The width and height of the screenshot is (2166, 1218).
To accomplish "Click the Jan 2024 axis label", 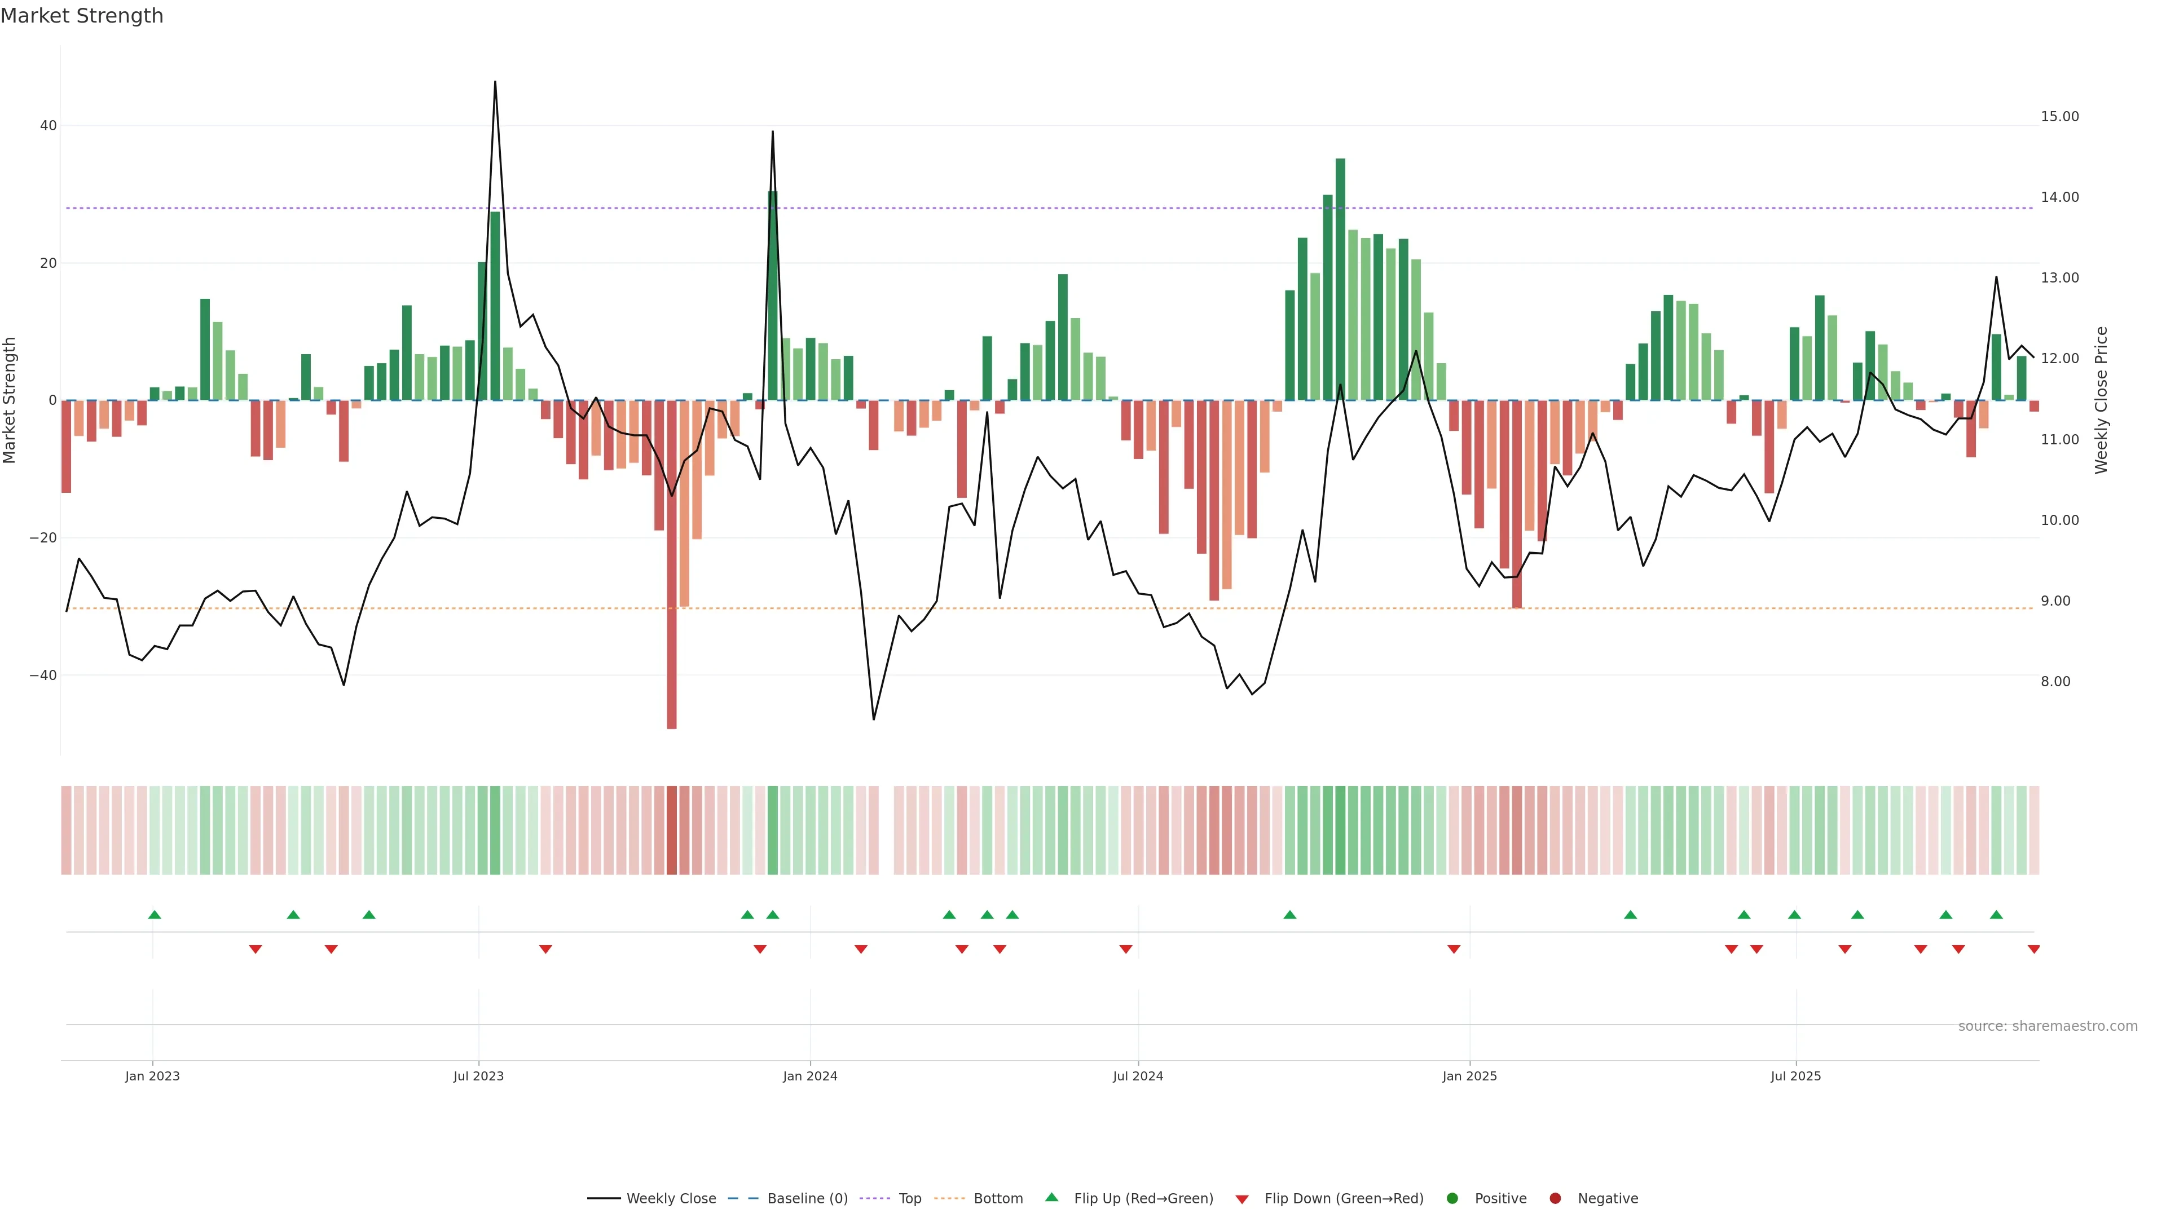I will tap(810, 1076).
